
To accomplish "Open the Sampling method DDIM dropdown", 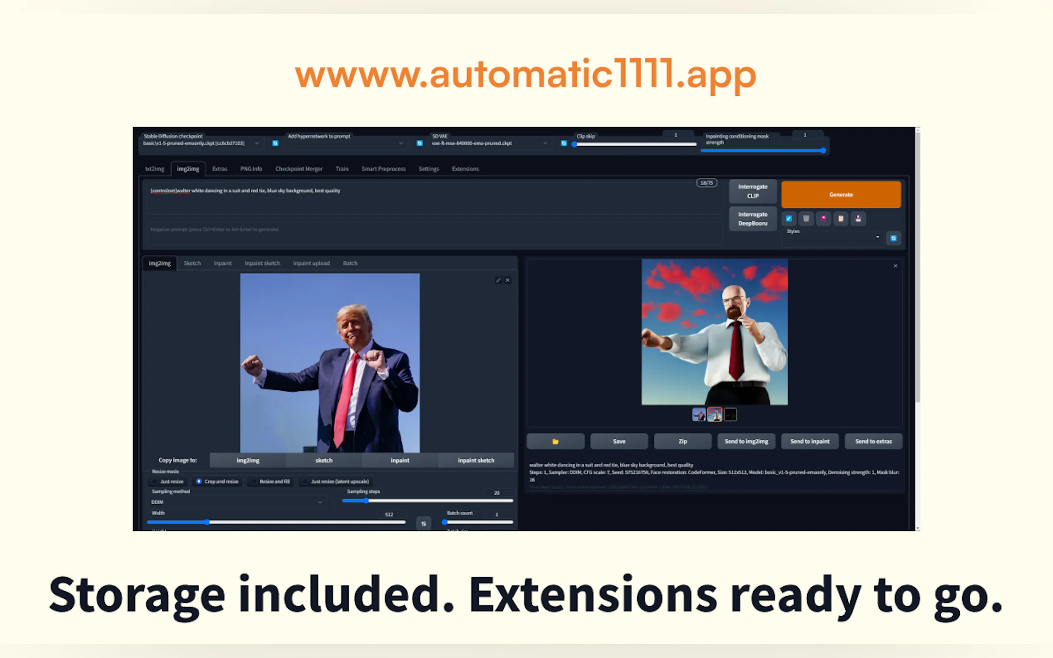I will (237, 502).
